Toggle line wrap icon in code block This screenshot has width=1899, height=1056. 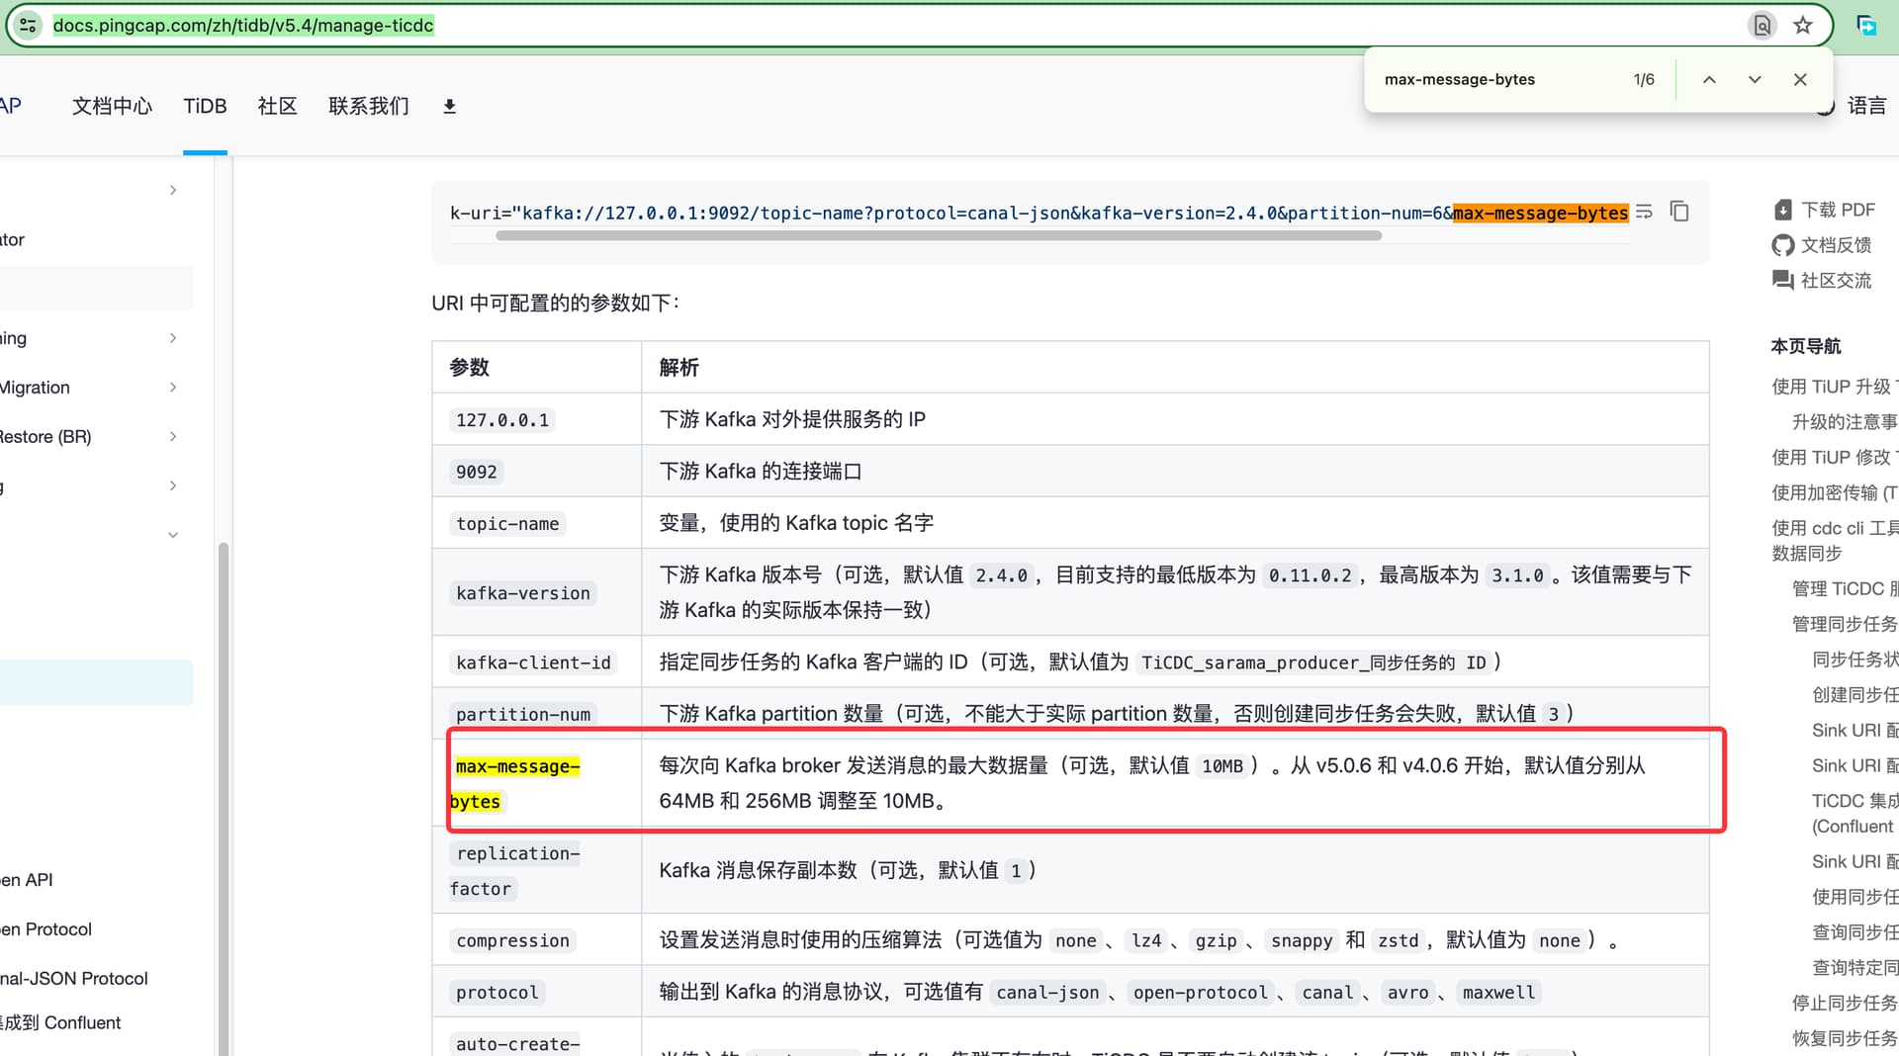(x=1644, y=212)
